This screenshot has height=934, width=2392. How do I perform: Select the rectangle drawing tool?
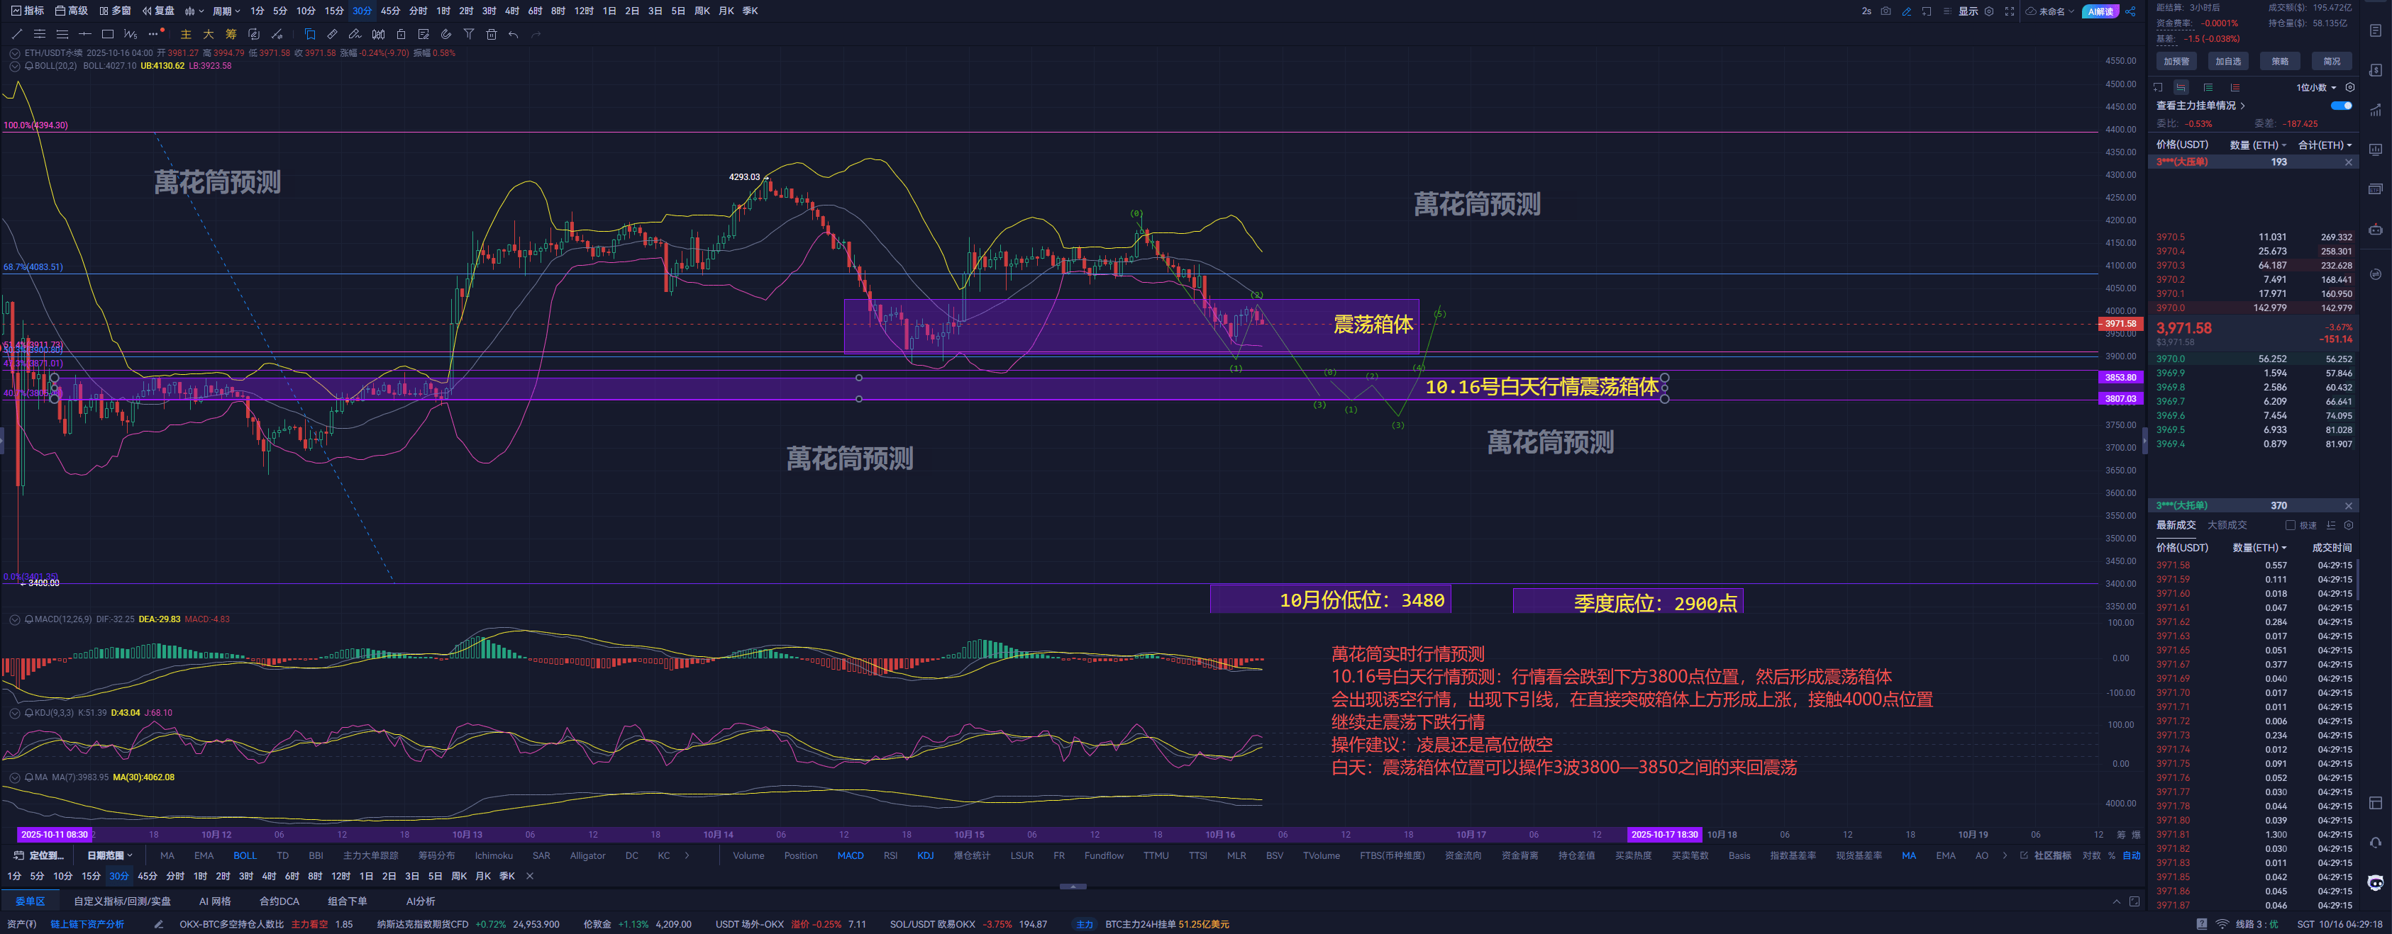point(108,34)
